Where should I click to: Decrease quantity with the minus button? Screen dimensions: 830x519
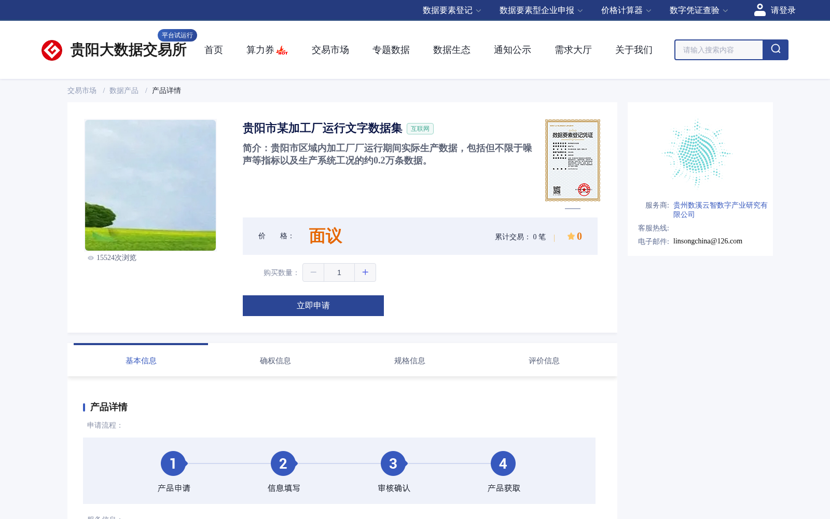[x=313, y=272]
